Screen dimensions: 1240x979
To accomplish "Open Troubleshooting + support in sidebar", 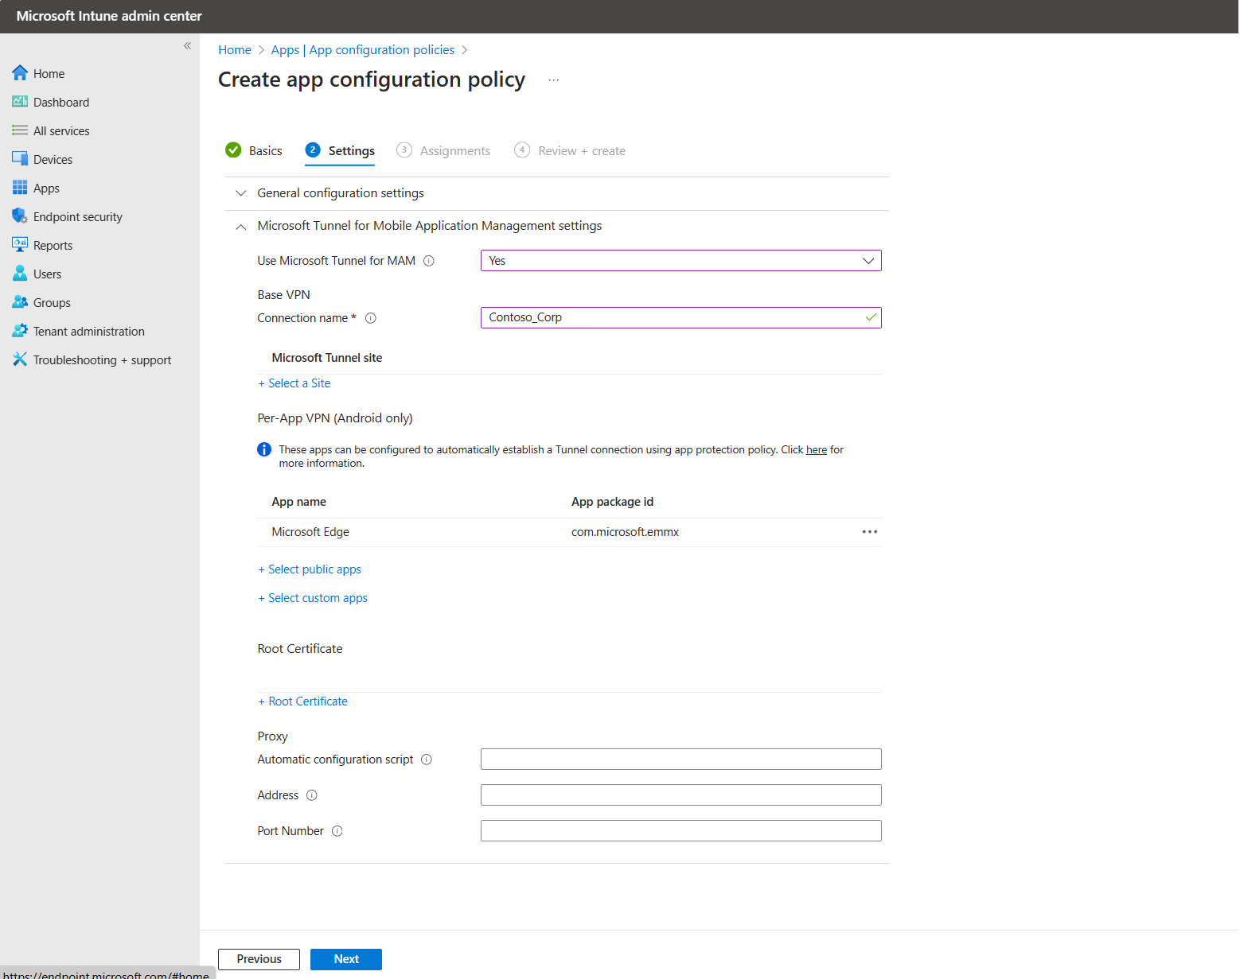I will pyautogui.click(x=101, y=359).
